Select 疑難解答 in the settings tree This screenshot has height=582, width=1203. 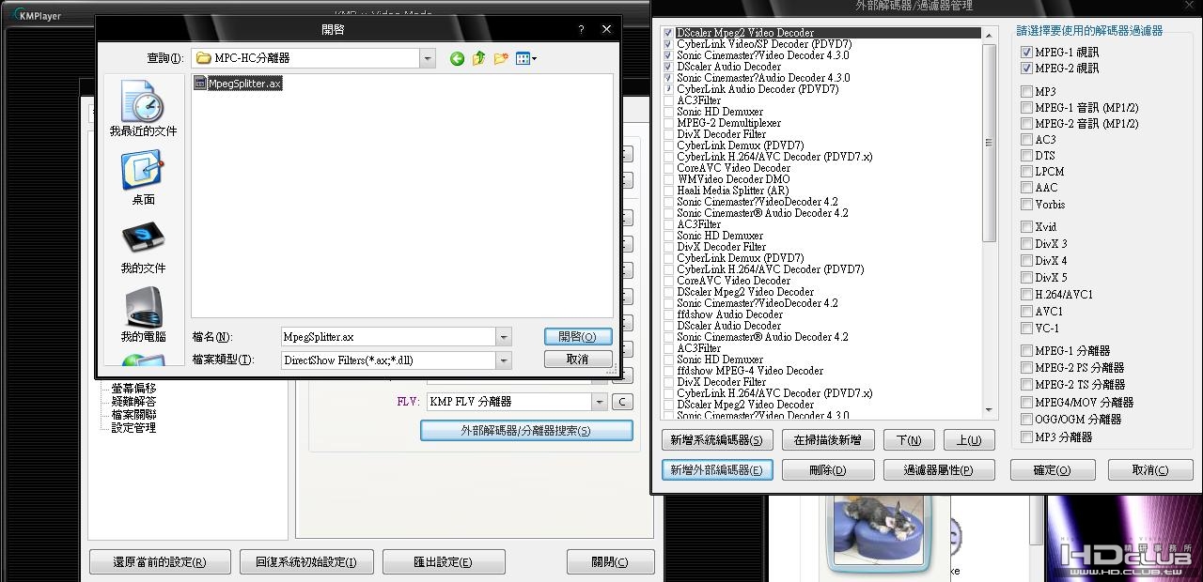click(133, 401)
